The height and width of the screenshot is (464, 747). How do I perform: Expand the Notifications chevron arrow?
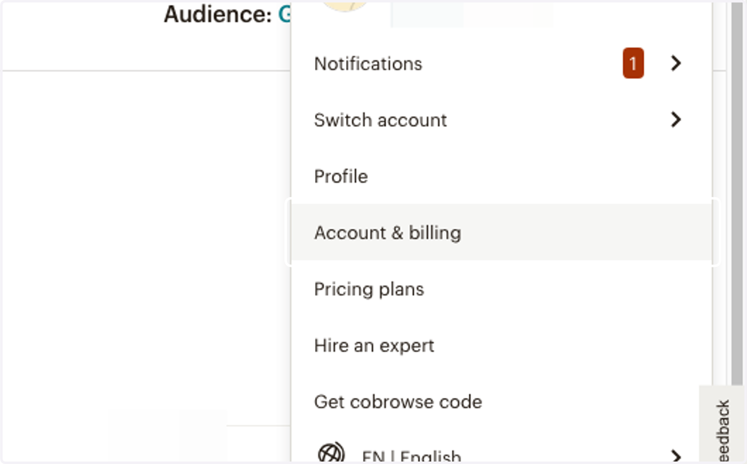(x=676, y=63)
